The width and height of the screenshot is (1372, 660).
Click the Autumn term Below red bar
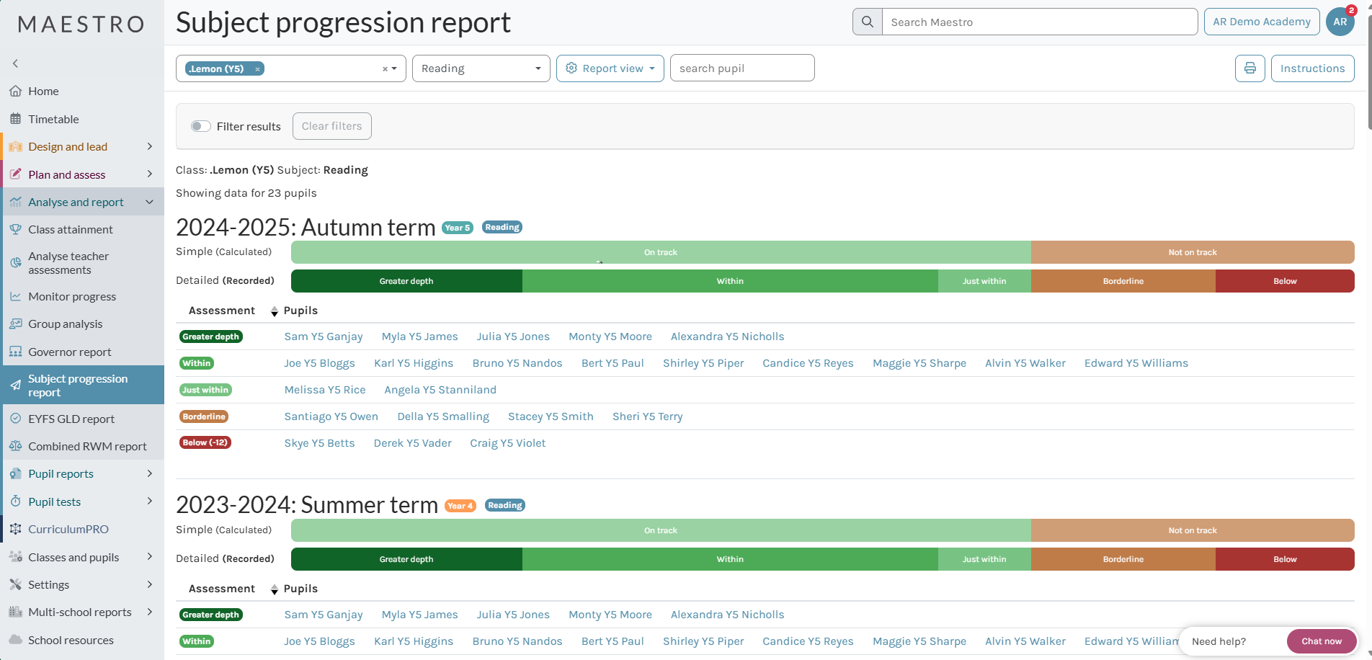click(1284, 281)
